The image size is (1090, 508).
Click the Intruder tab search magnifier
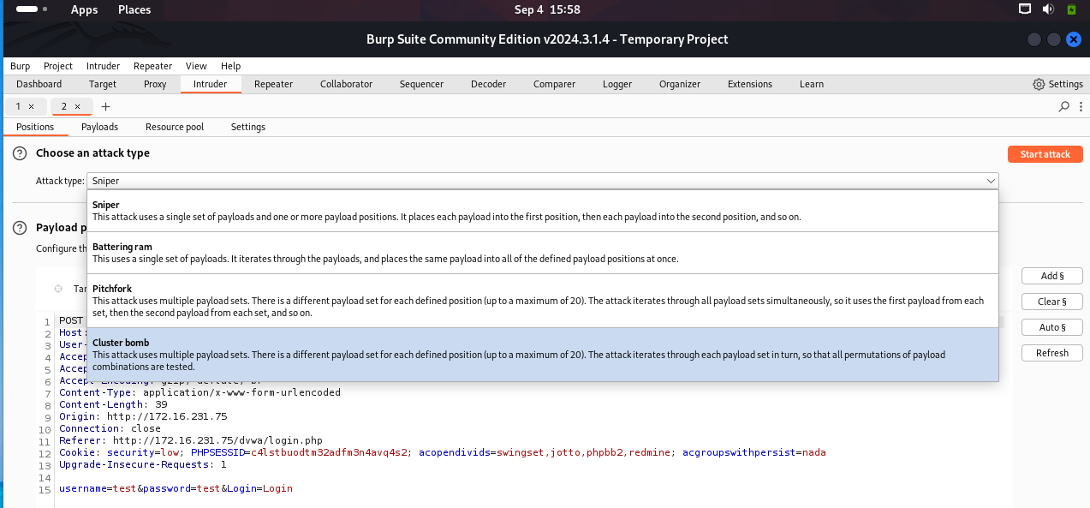[1064, 107]
